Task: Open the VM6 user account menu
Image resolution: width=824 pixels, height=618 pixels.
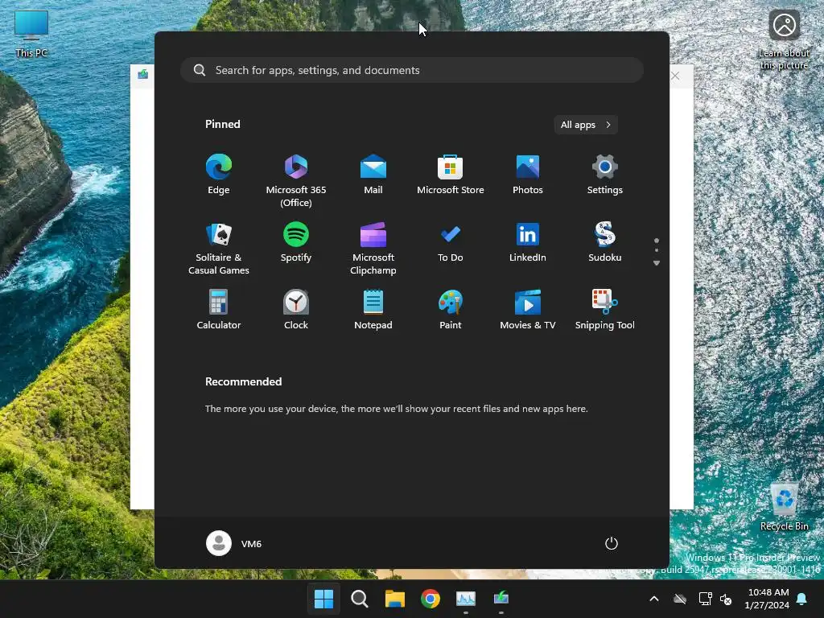Action: (234, 543)
